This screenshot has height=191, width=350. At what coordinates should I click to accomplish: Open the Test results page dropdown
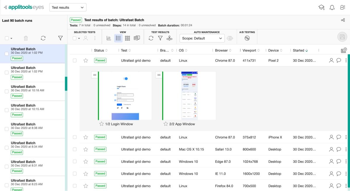coord(68,8)
